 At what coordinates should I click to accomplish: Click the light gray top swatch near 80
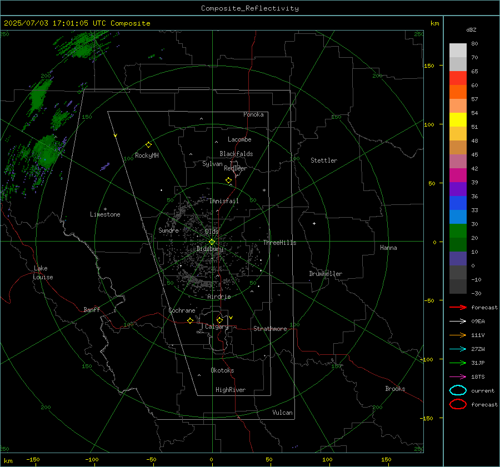[x=458, y=51]
